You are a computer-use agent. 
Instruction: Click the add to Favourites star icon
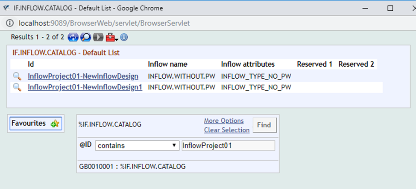[x=55, y=124]
